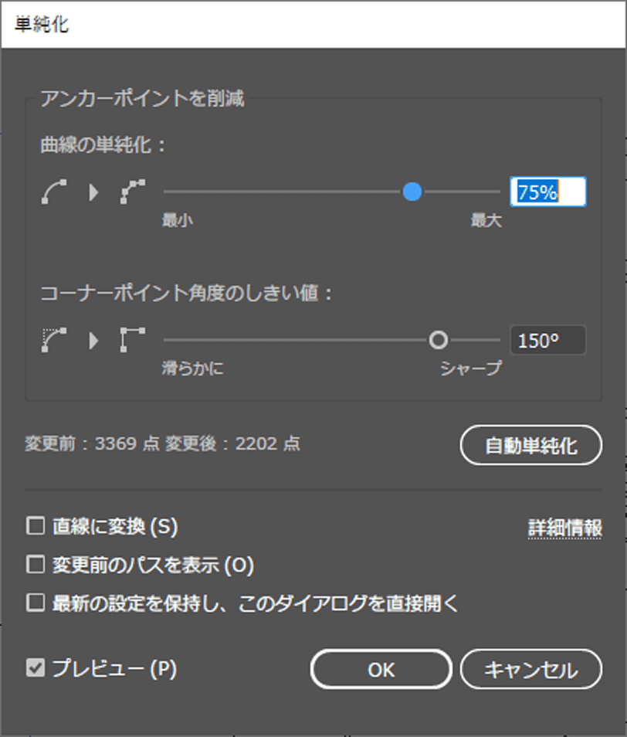Open the 詳細情報 link

click(565, 528)
